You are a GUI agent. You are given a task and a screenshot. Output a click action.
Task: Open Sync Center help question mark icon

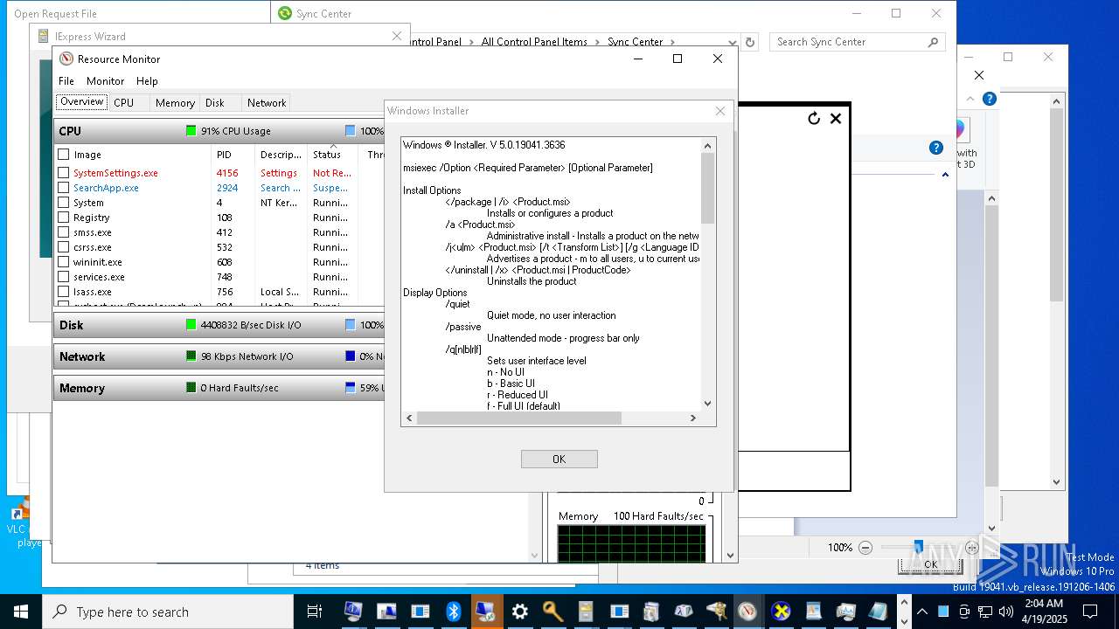936,148
